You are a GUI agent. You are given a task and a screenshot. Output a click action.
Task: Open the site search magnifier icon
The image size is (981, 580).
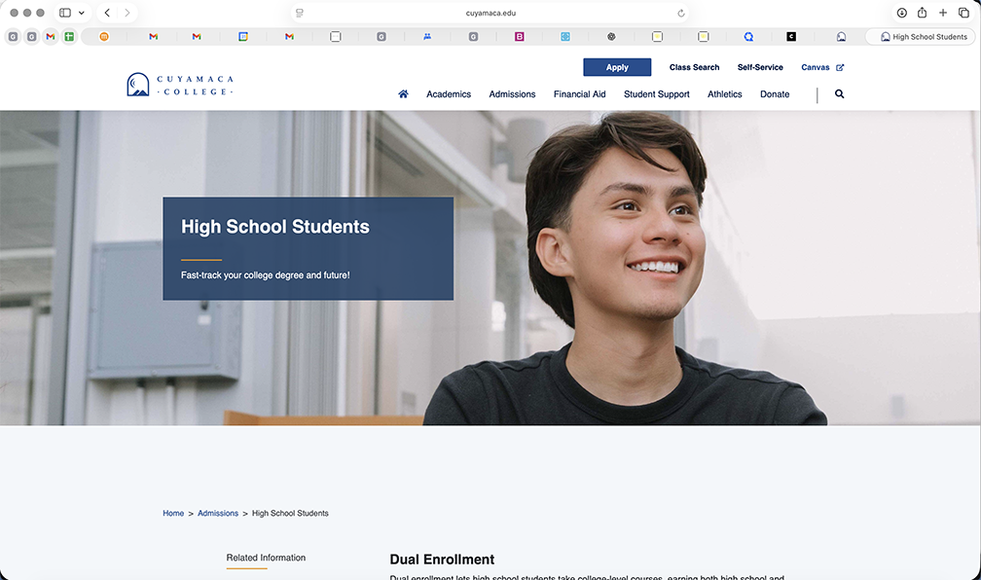click(x=839, y=93)
